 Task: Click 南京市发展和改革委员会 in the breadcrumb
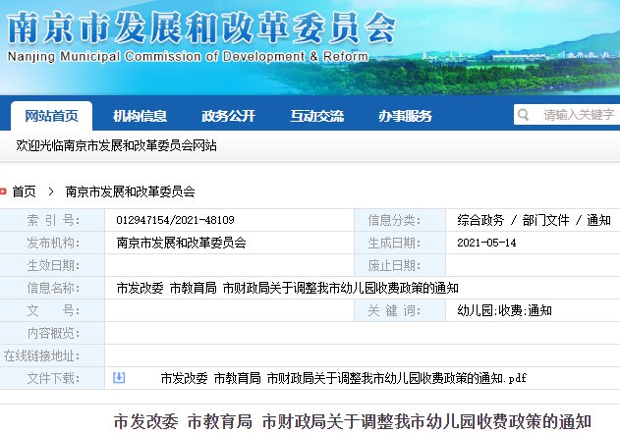(x=130, y=191)
